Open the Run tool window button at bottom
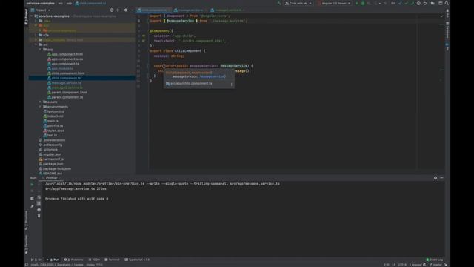Viewport: 474px width, 267px height. pos(53,260)
